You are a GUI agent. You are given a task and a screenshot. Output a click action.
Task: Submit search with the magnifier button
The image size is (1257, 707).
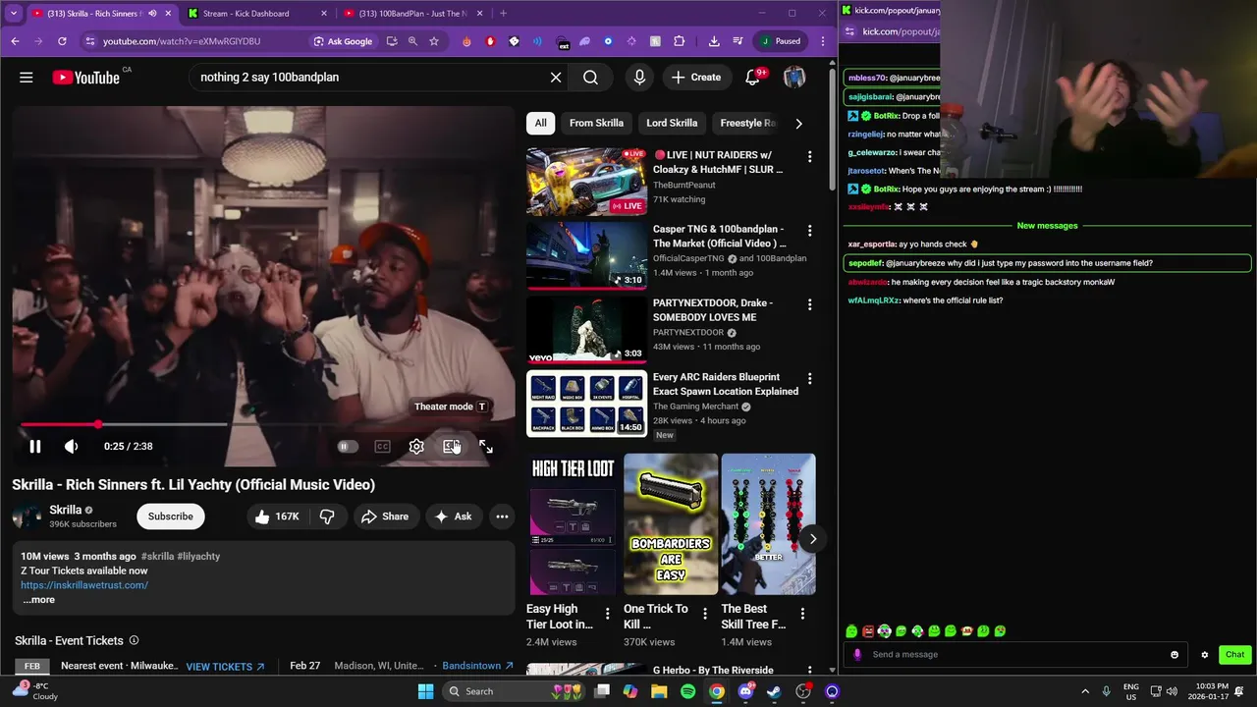tap(590, 77)
